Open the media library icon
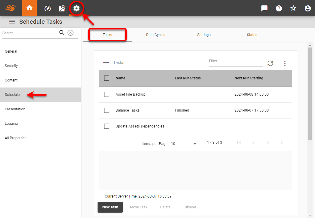 pos(62,8)
